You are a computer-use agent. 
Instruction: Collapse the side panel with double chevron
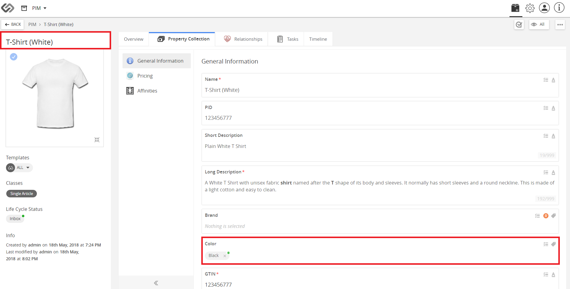(156, 283)
